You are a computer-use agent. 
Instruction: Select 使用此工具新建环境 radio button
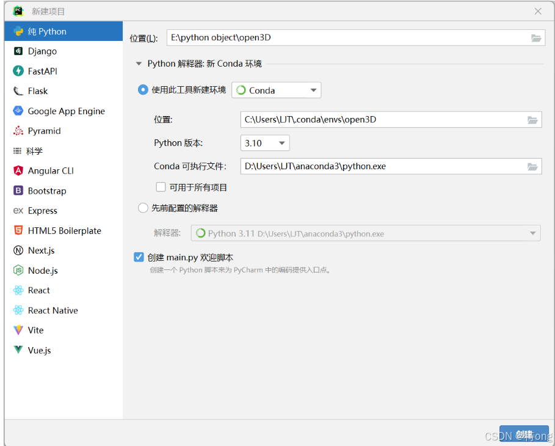point(143,90)
